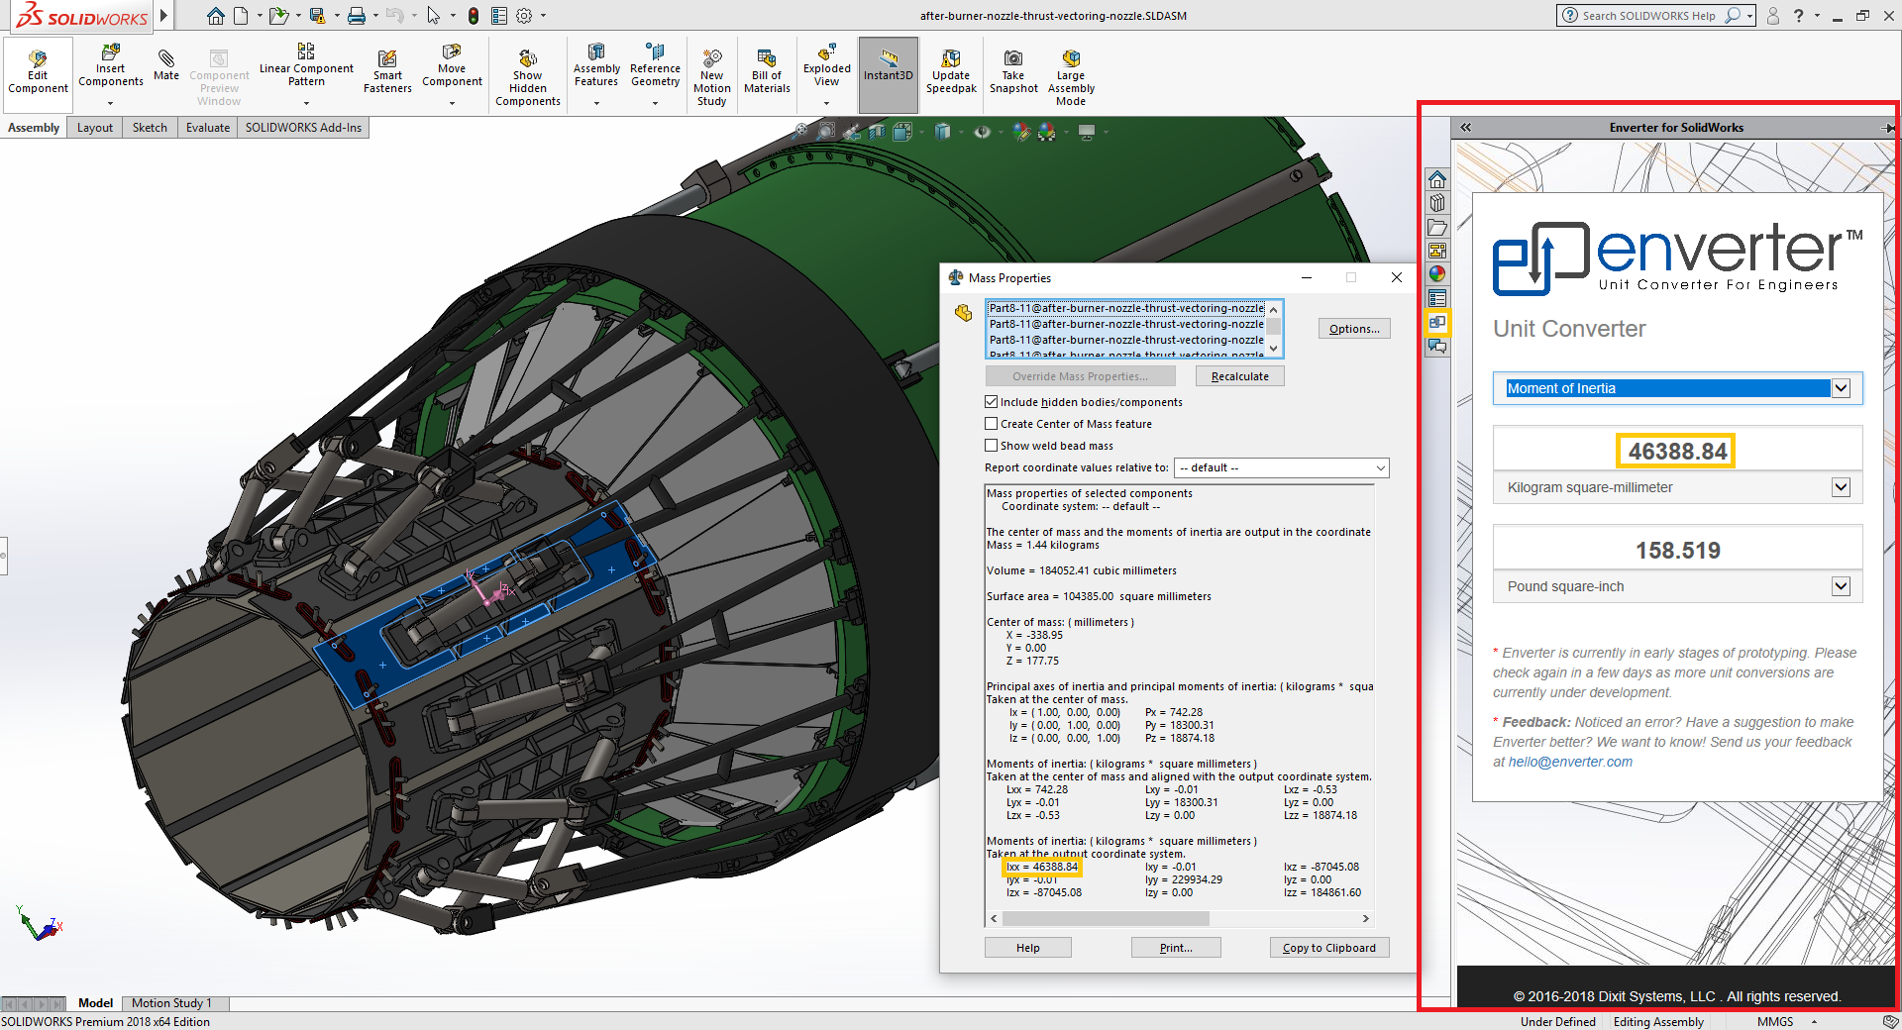Open the Motion Study 1 tab
The width and height of the screenshot is (1902, 1030).
174,1002
